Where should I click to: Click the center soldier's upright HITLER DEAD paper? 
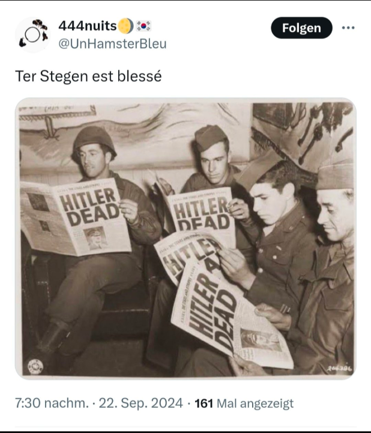point(201,210)
